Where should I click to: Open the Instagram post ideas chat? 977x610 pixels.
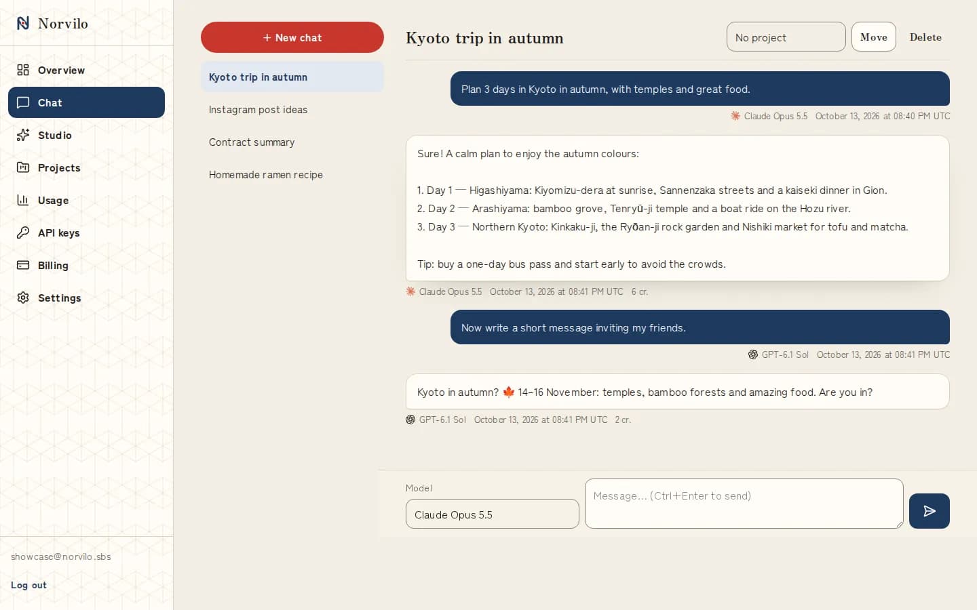(x=292, y=110)
